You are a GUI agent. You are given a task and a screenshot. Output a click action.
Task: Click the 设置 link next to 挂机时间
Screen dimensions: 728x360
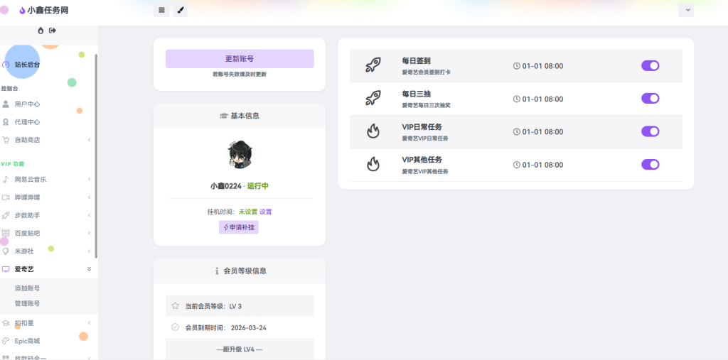265,212
